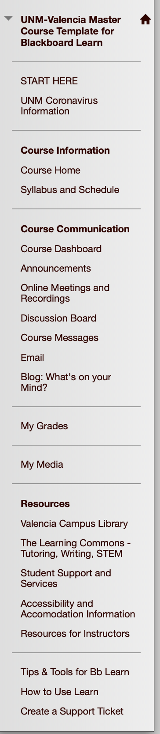Image resolution: width=160 pixels, height=734 pixels.
Task: Open the START HERE page
Action: click(49, 81)
